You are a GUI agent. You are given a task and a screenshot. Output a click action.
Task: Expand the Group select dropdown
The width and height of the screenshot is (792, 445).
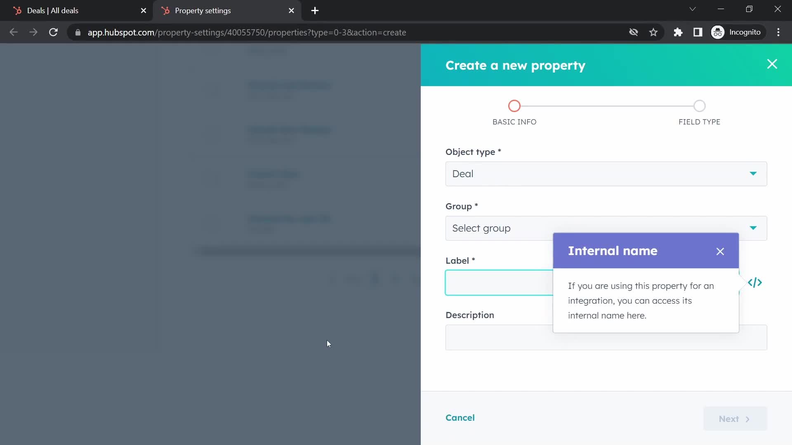606,228
